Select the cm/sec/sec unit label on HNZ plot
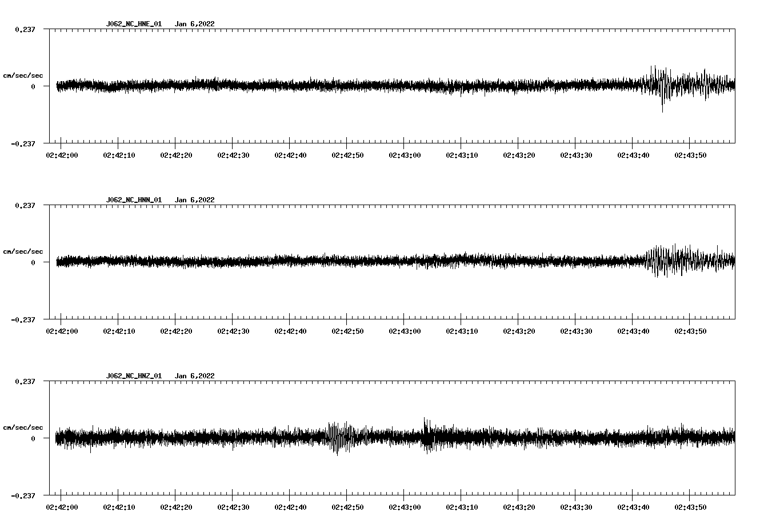This screenshot has width=776, height=528. coord(23,427)
